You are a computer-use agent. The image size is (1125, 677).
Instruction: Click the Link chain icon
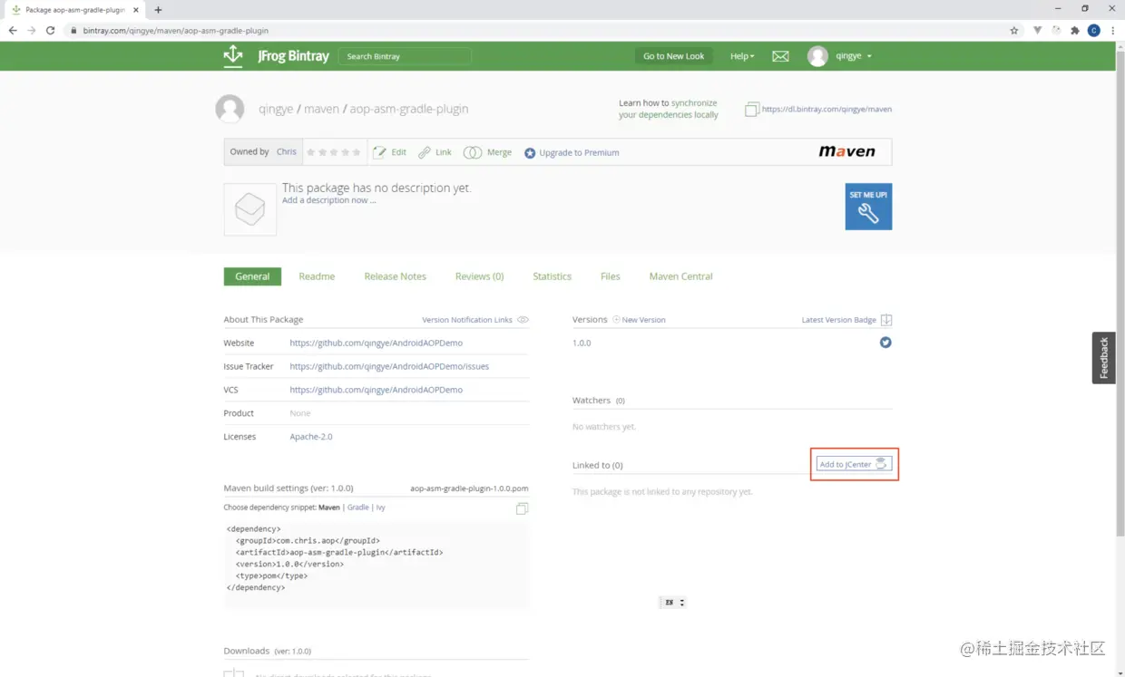coord(425,152)
